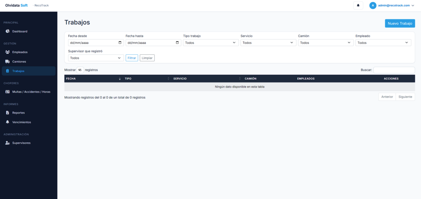Click the Camiones truck icon
This screenshot has width=421, height=199.
7,62
